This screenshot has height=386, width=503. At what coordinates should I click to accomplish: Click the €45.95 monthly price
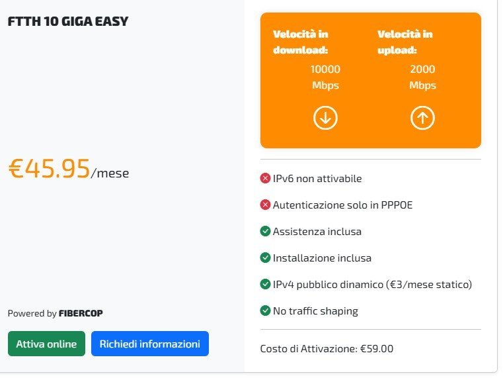pyautogui.click(x=49, y=169)
